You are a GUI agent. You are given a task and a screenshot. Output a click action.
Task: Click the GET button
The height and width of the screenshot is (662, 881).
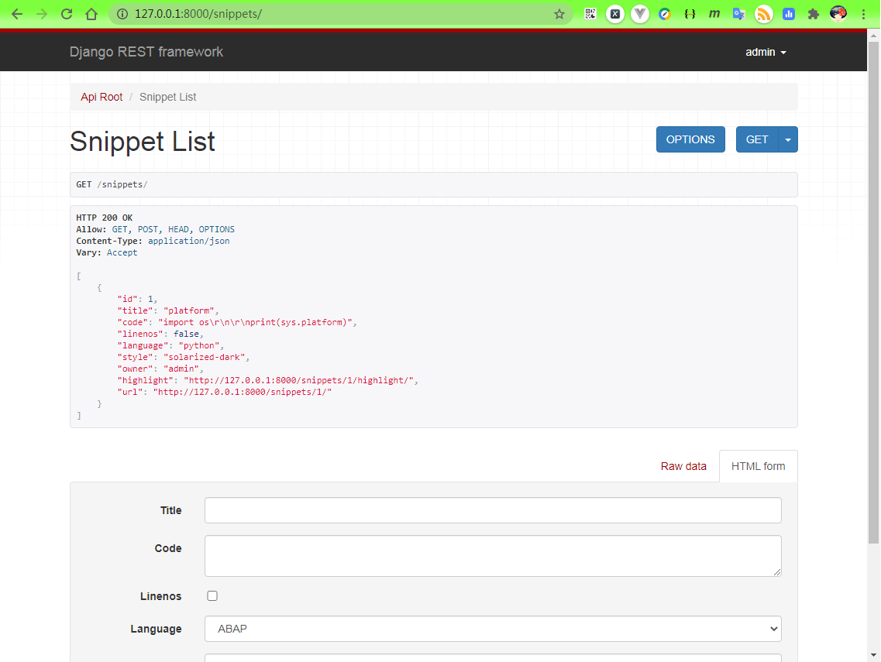pos(757,140)
